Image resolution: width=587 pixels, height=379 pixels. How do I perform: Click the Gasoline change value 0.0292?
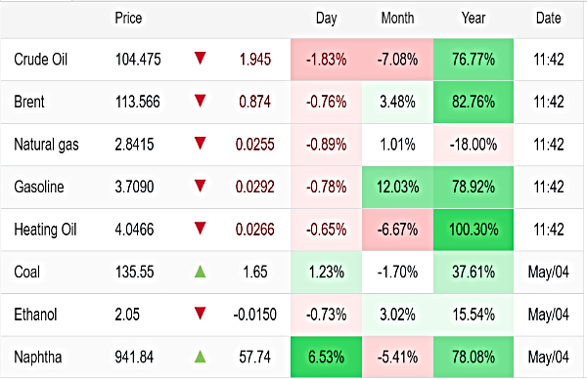pyautogui.click(x=255, y=187)
